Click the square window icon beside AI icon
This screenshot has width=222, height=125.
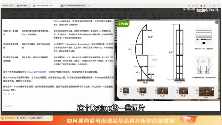click(x=193, y=6)
